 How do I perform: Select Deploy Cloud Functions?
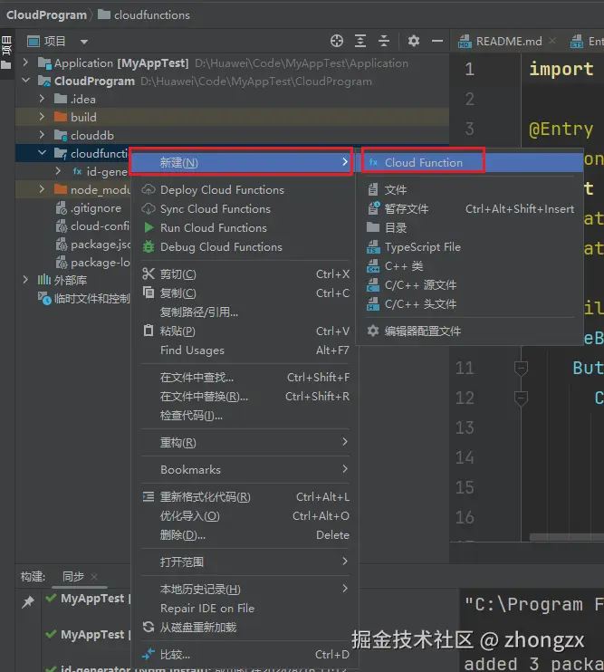(x=245, y=190)
